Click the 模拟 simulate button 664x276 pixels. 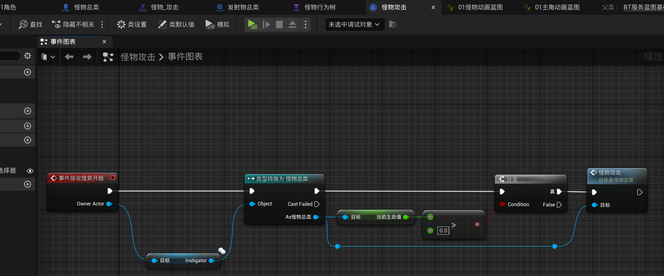tap(218, 24)
